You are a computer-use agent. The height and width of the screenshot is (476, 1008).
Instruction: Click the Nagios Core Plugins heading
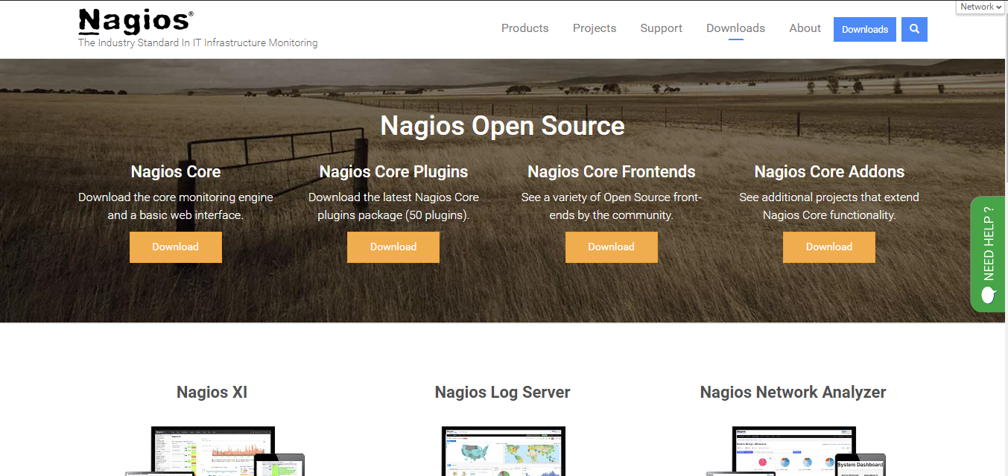coord(393,171)
